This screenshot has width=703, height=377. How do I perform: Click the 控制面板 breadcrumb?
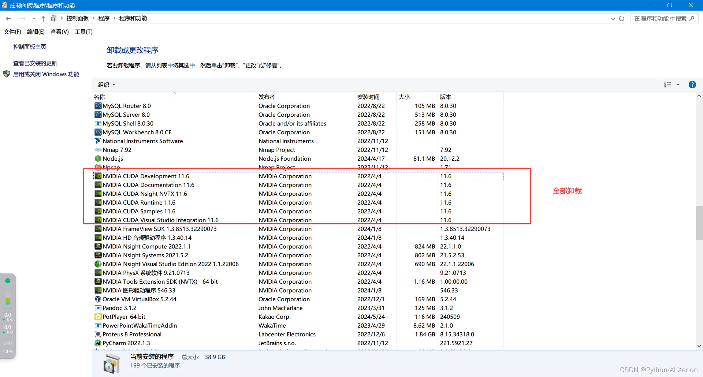click(x=78, y=18)
